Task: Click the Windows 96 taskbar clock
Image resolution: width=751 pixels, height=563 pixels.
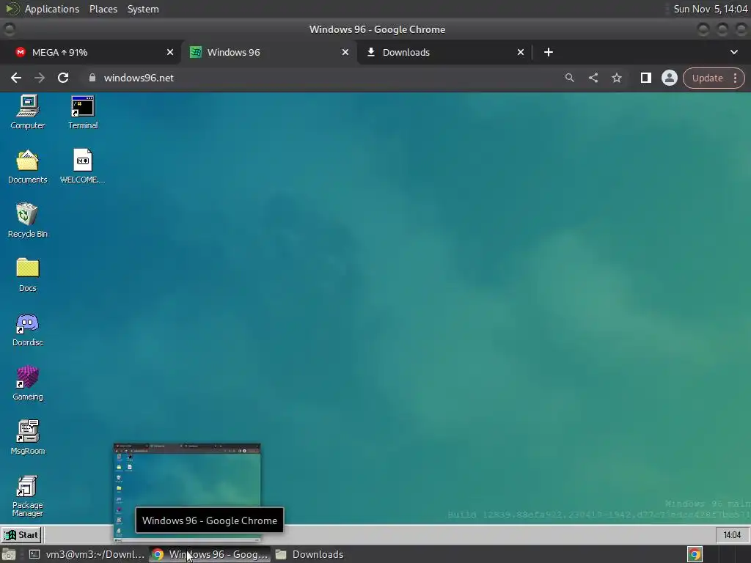Action: coord(731,534)
